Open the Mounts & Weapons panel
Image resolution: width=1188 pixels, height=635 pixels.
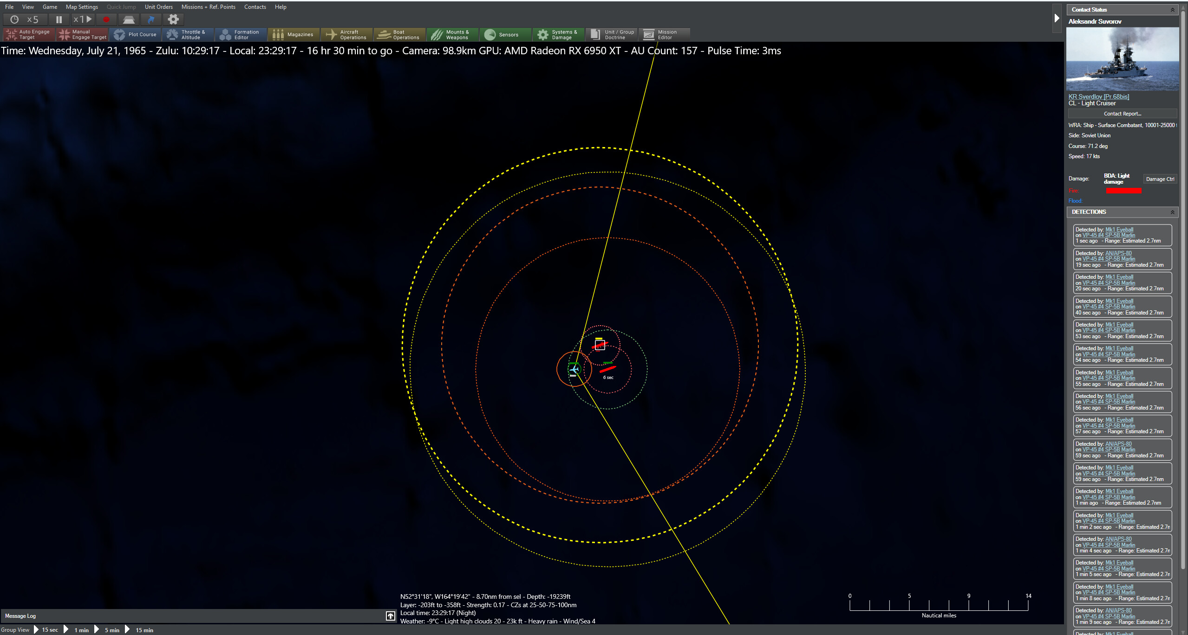[x=453, y=34]
